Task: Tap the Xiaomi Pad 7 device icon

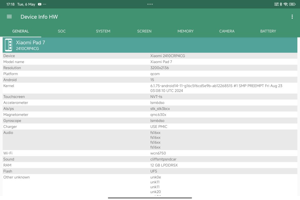Action: click(x=8, y=45)
